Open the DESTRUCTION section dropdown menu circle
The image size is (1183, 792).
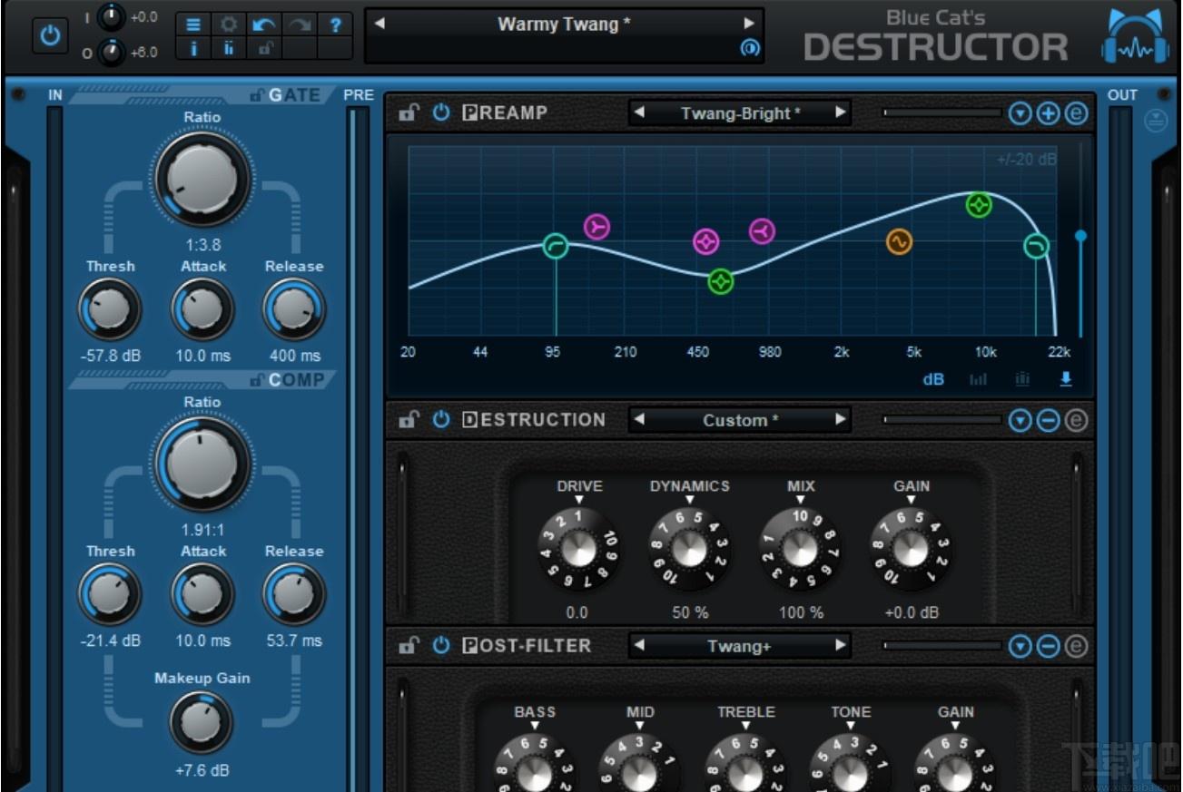pyautogui.click(x=1020, y=420)
